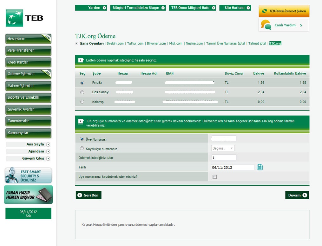The image size is (322, 246).
Task: Open the Ödeme İşlemleri menu
Action: coord(28,74)
